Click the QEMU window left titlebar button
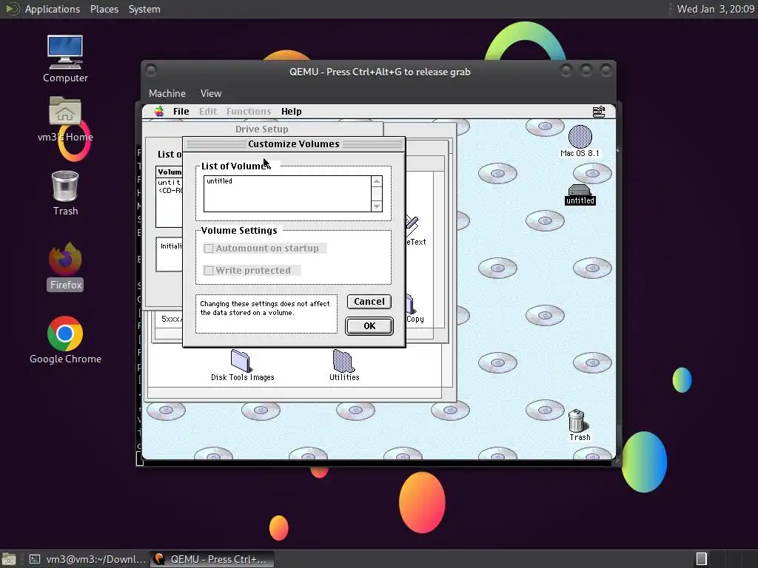Screen dimensions: 758x568 (x=151, y=71)
